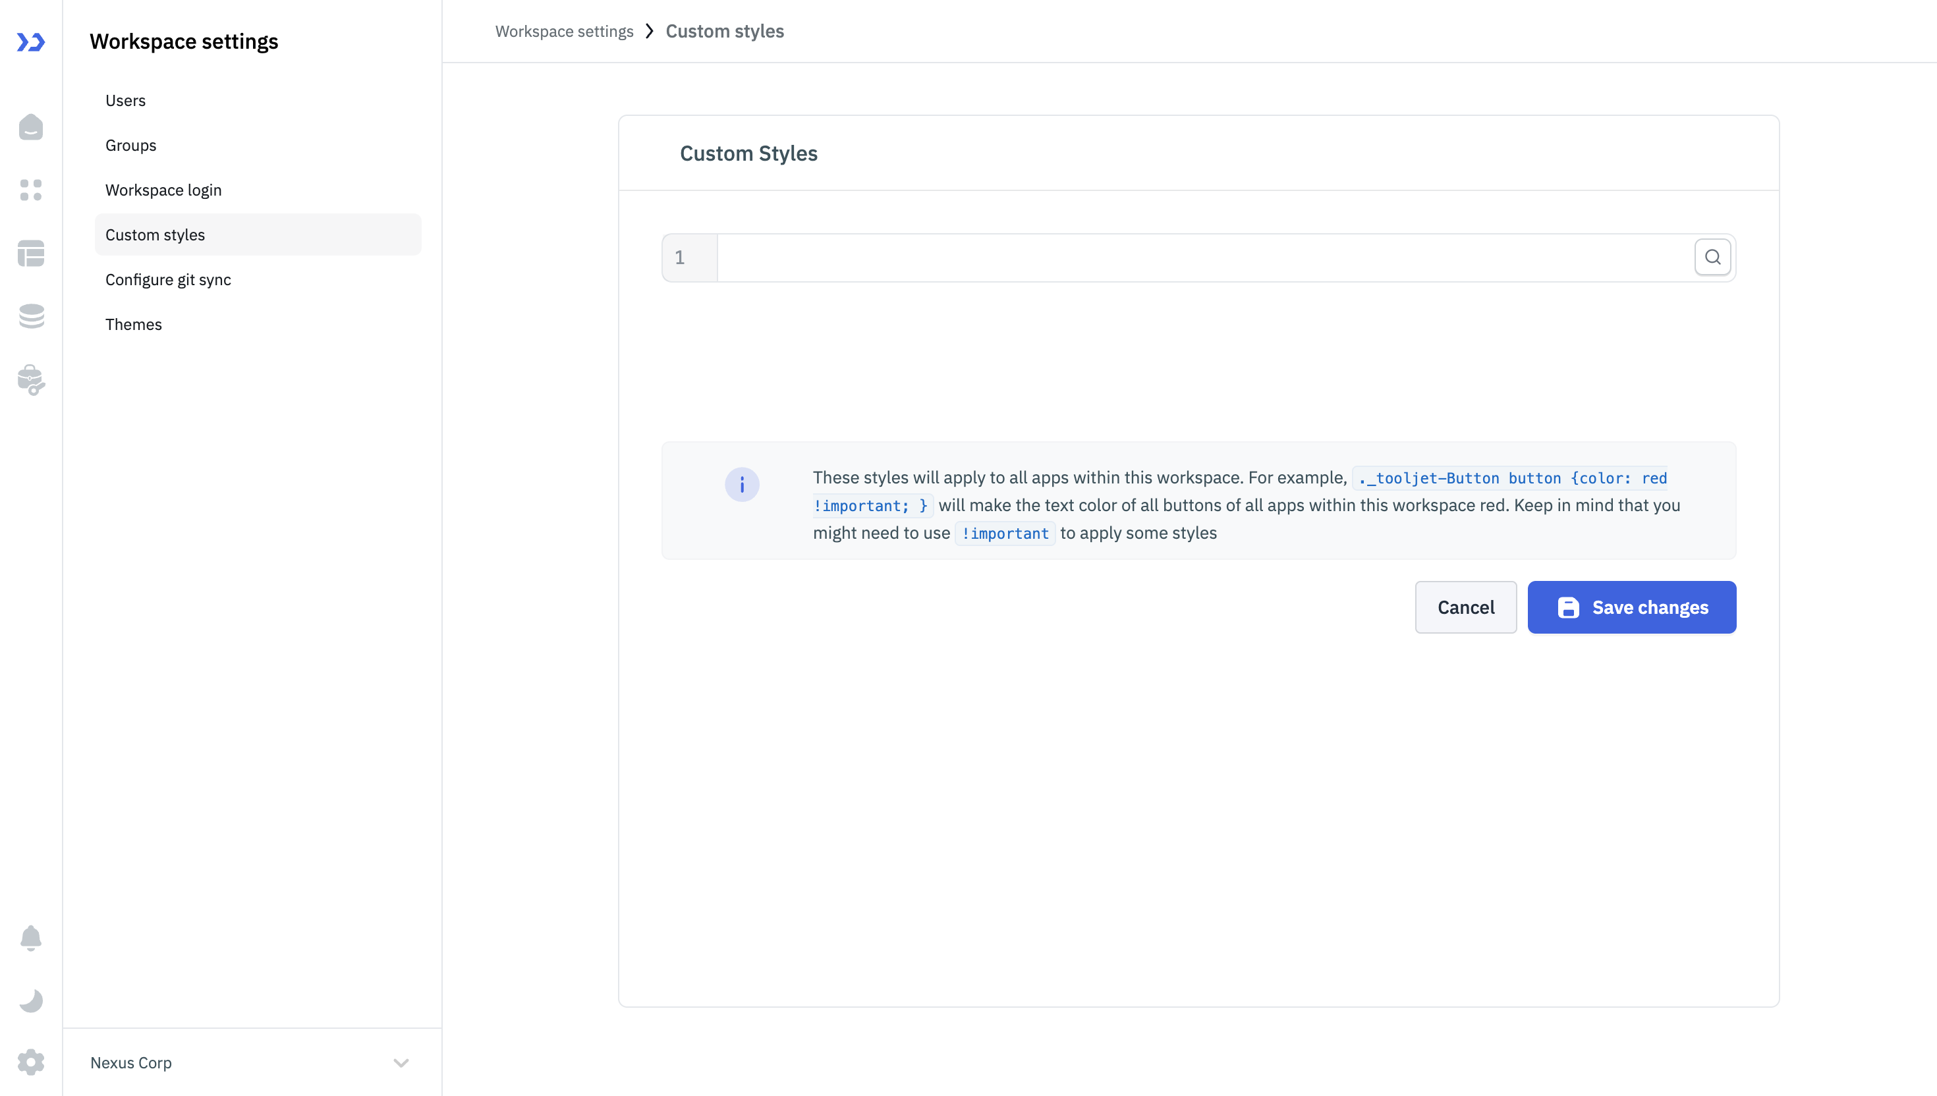This screenshot has width=1937, height=1096.
Task: Click the Custom styles breadcrumb
Action: [x=724, y=31]
